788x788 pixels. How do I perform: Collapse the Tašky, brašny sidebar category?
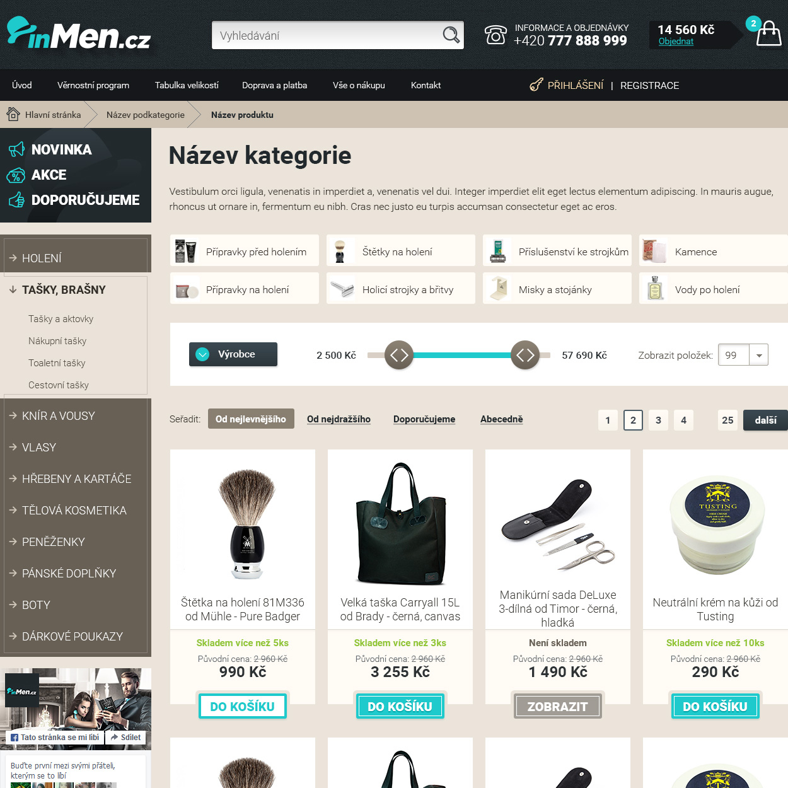(x=64, y=289)
